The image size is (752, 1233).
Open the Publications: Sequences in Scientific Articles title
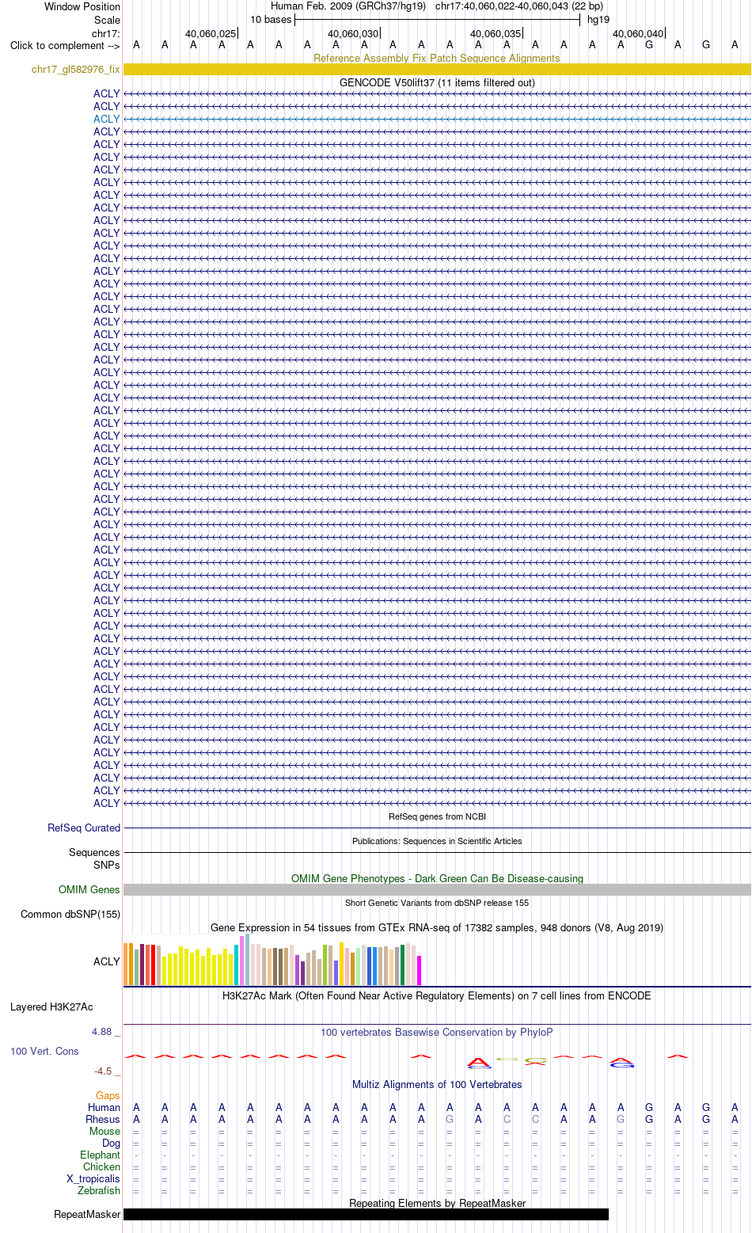pyautogui.click(x=437, y=841)
